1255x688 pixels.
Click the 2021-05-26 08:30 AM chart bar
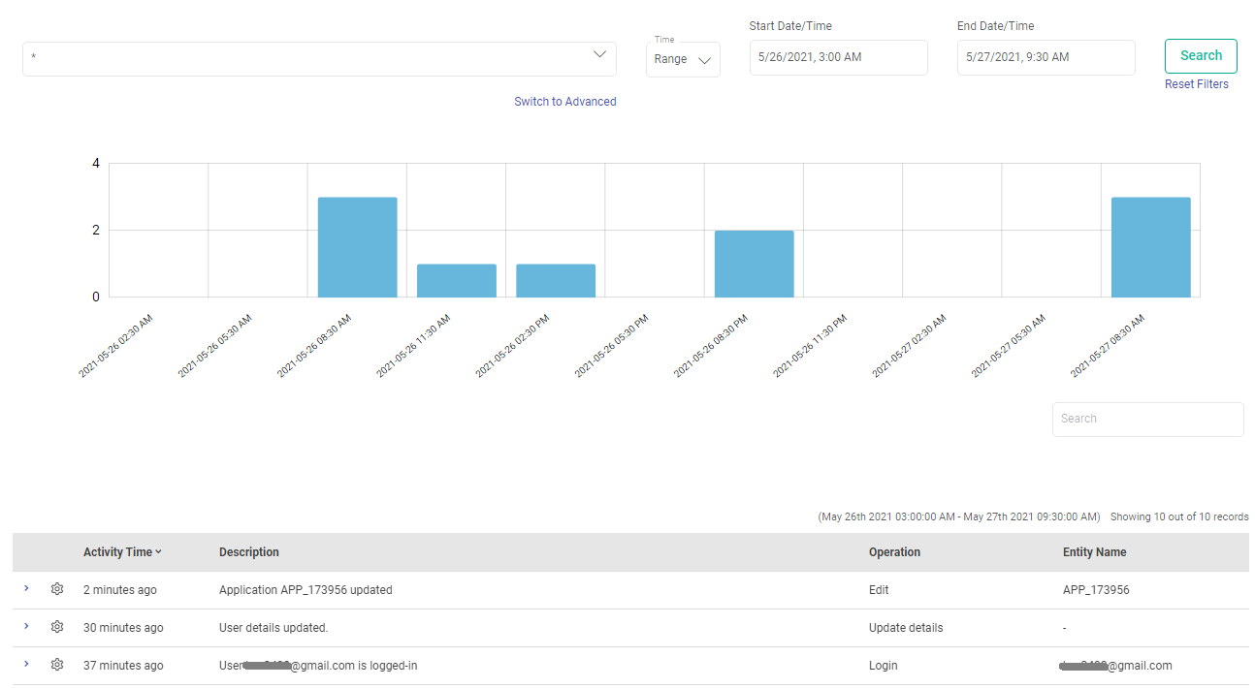pyautogui.click(x=357, y=247)
